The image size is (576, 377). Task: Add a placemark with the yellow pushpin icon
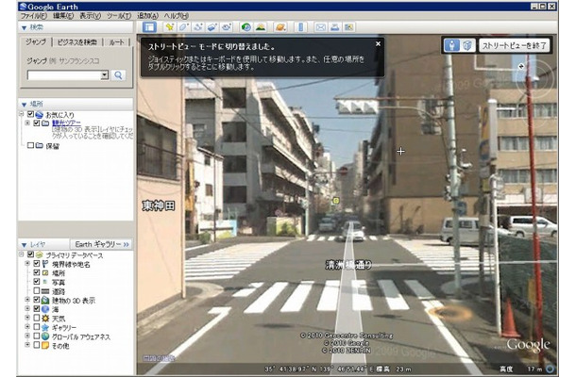click(169, 27)
